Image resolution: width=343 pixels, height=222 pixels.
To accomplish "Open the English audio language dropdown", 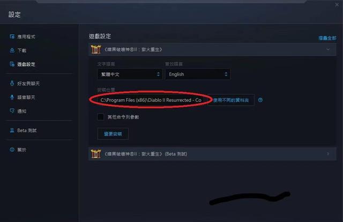I will pos(198,74).
